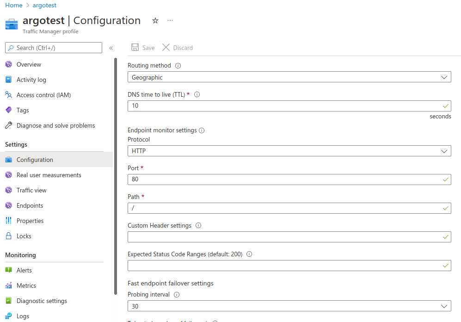Click the DNS time to live info icon
The image size is (461, 322).
point(197,94)
